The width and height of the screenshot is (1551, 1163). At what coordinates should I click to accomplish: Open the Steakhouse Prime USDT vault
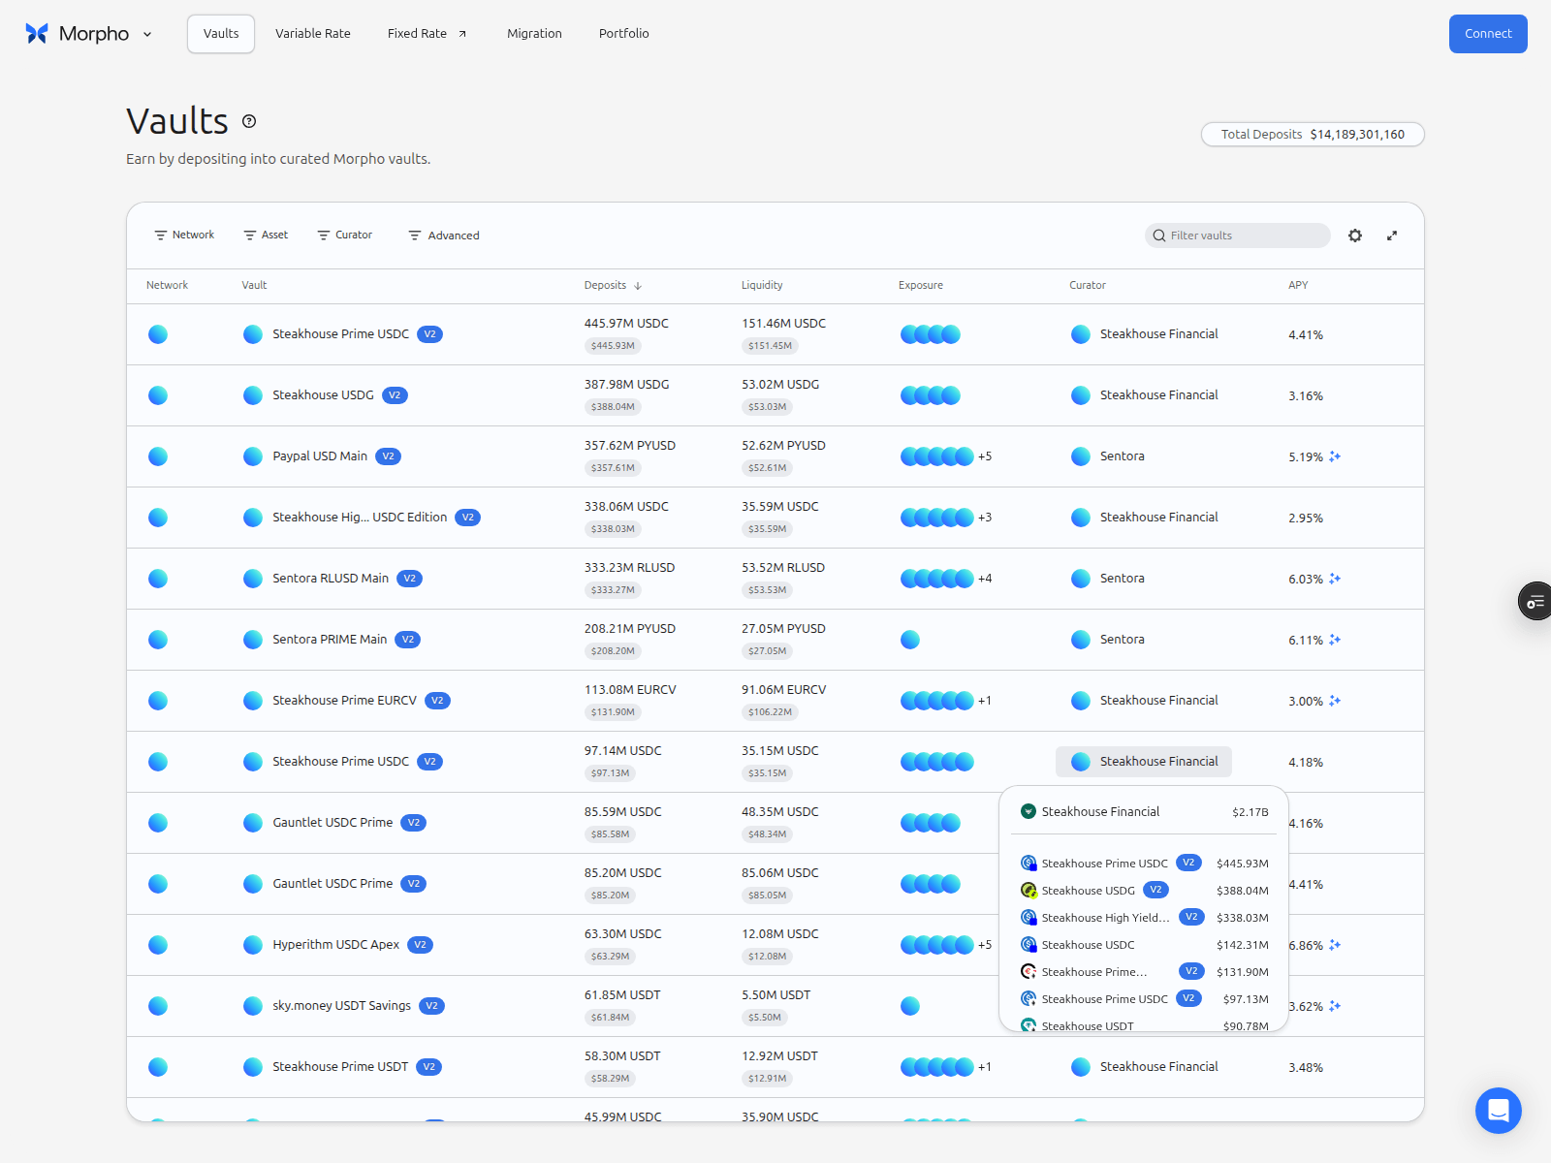340,1067
